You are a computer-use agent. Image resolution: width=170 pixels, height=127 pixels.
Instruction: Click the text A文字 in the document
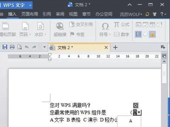tap(57, 120)
